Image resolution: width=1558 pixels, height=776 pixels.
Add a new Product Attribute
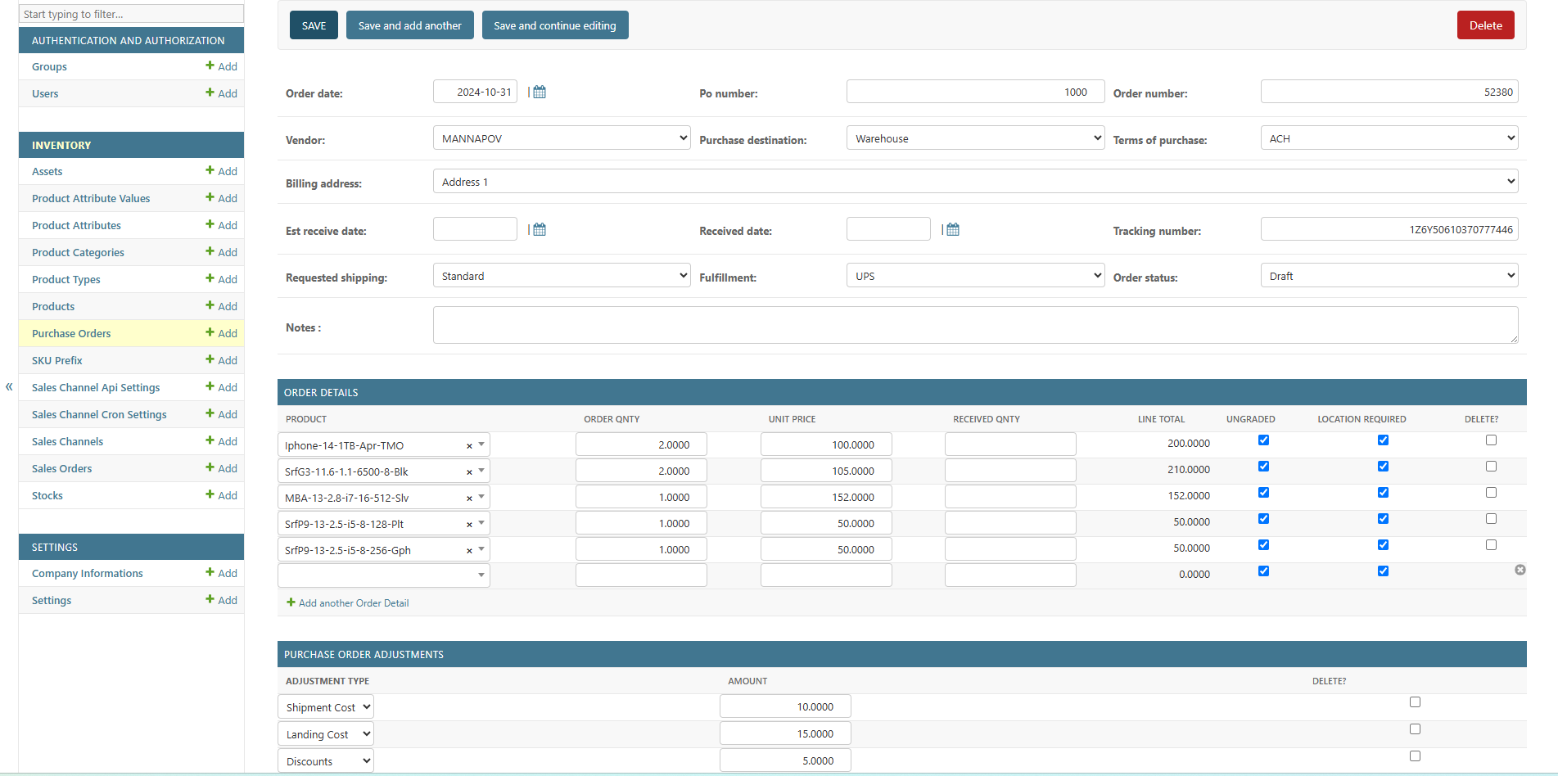point(221,225)
